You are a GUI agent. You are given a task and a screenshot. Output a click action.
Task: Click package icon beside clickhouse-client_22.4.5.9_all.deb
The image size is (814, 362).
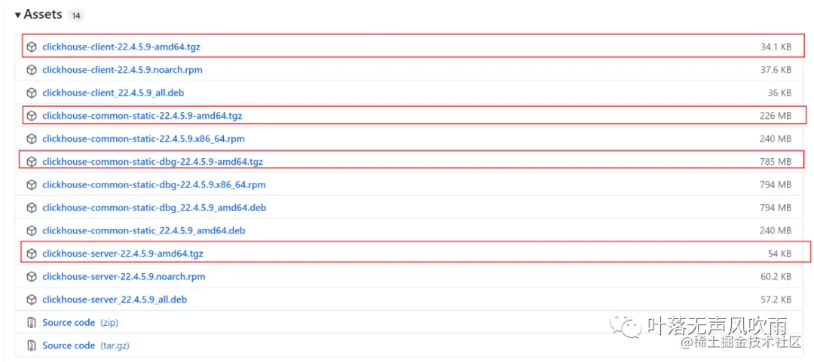click(32, 93)
